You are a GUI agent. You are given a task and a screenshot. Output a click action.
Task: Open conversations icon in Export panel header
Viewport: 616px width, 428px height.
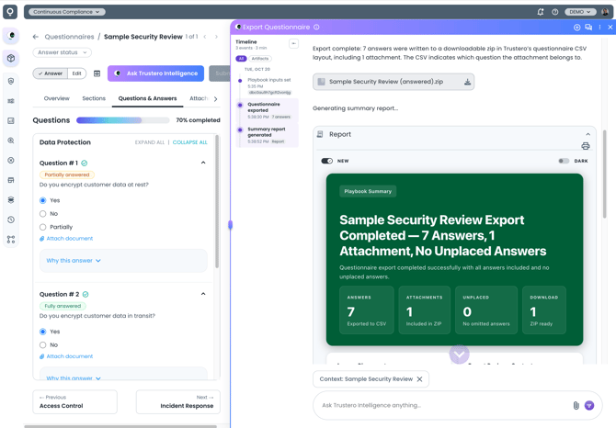(x=588, y=27)
